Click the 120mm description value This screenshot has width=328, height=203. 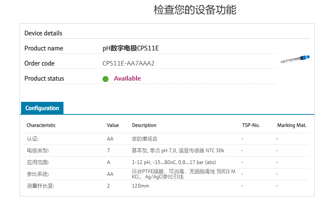point(141,186)
